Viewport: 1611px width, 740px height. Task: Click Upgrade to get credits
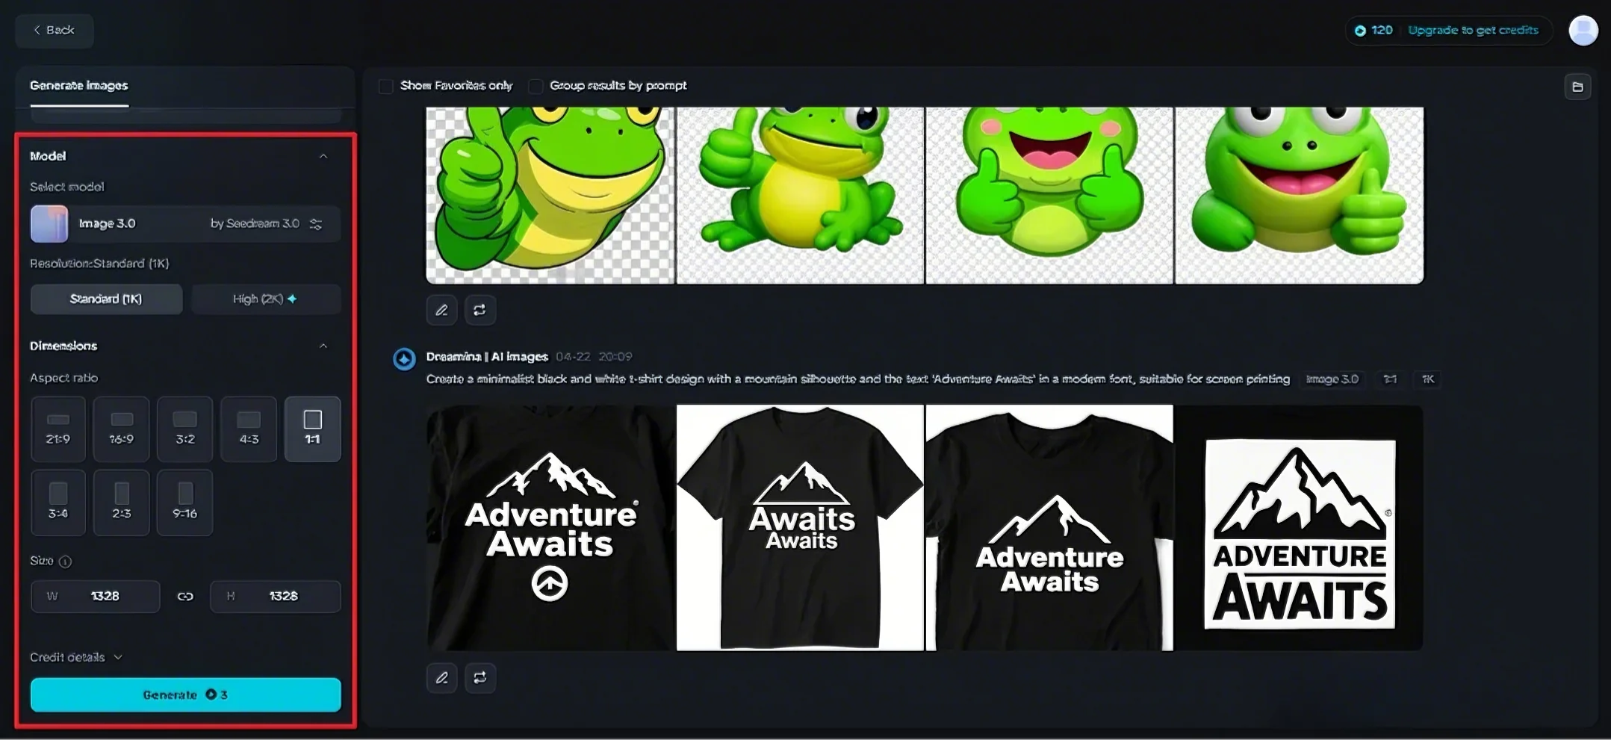pos(1472,30)
